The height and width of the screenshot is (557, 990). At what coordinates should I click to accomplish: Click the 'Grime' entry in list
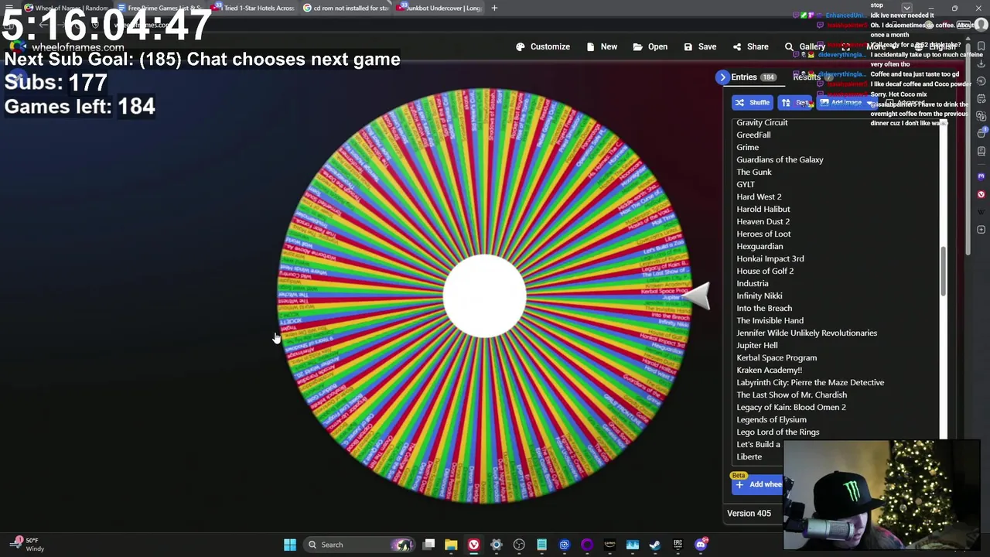point(747,147)
